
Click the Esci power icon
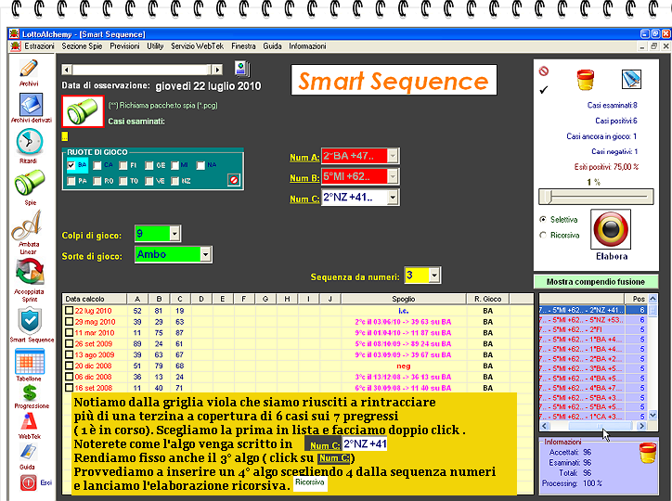[28, 482]
